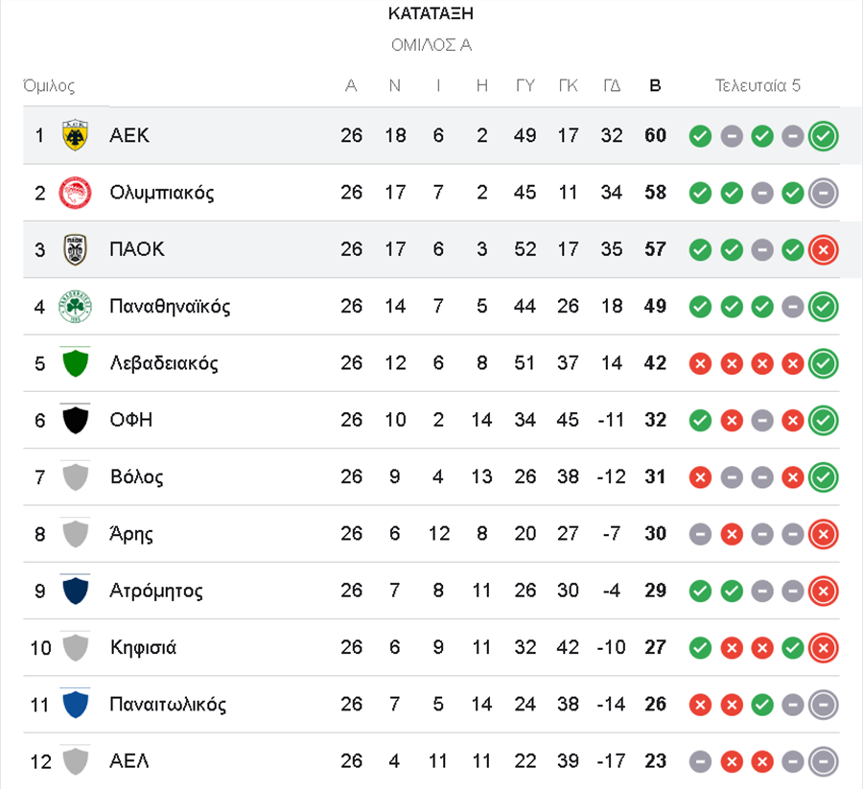Screen dimensions: 863x789
Task: Click the bold Β points column header
Action: tap(655, 86)
